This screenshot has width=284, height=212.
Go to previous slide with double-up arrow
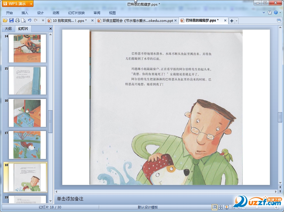point(280,187)
